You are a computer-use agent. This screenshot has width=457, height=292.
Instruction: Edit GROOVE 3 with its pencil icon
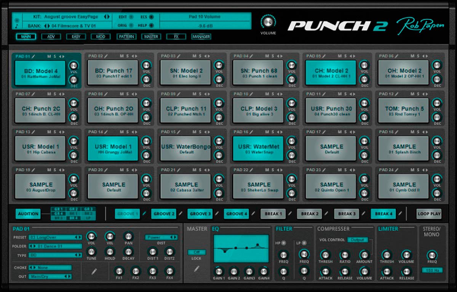[x=217, y=214]
